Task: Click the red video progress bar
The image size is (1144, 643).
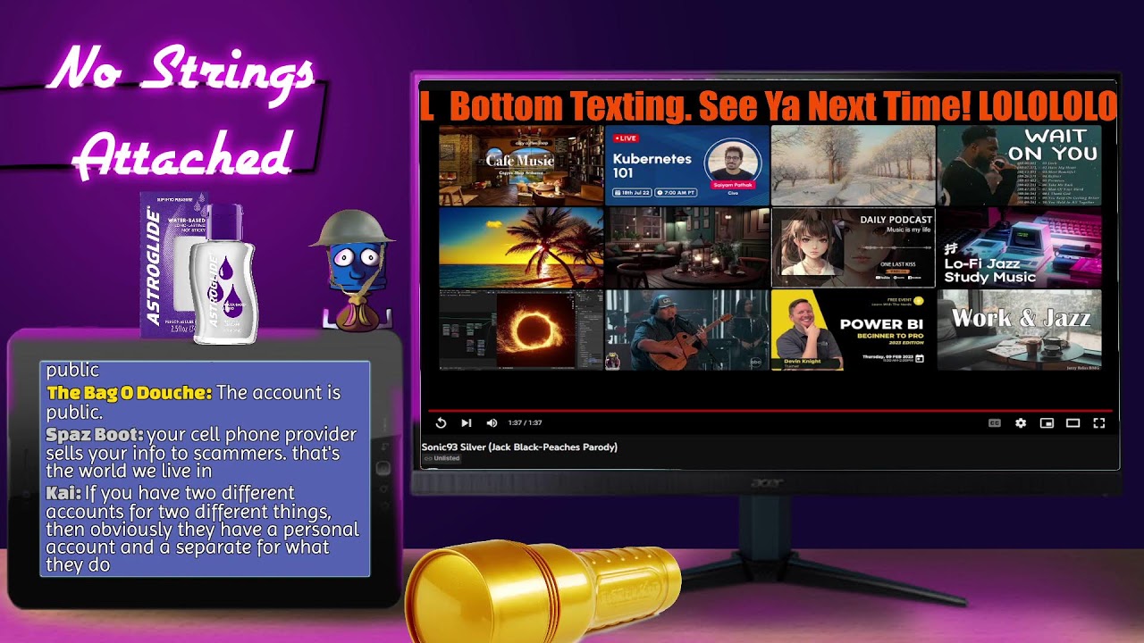Action: (x=769, y=411)
